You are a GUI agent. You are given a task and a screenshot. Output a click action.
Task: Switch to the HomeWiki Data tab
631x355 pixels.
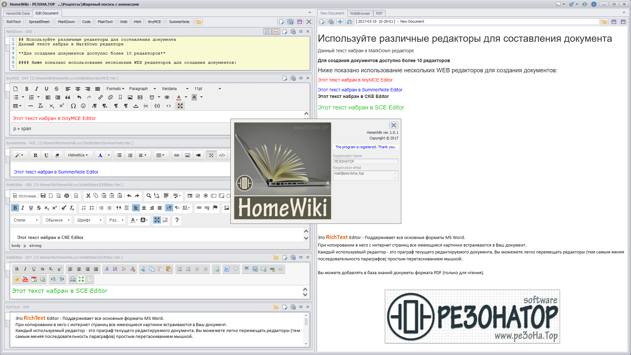18,13
